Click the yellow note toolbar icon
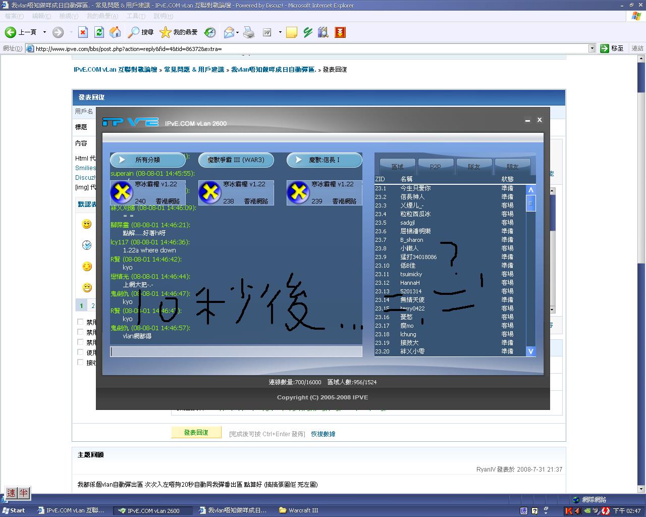This screenshot has width=646, height=517. click(292, 32)
